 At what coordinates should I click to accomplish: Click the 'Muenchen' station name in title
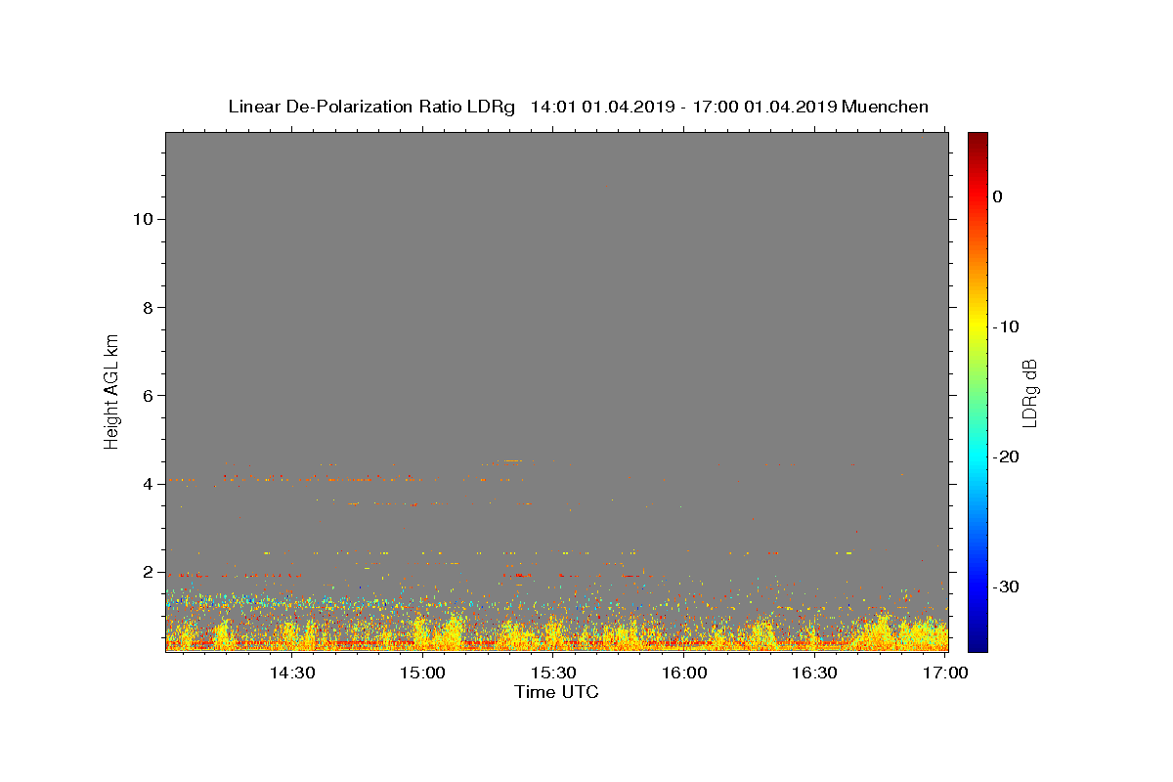pyautogui.click(x=885, y=107)
